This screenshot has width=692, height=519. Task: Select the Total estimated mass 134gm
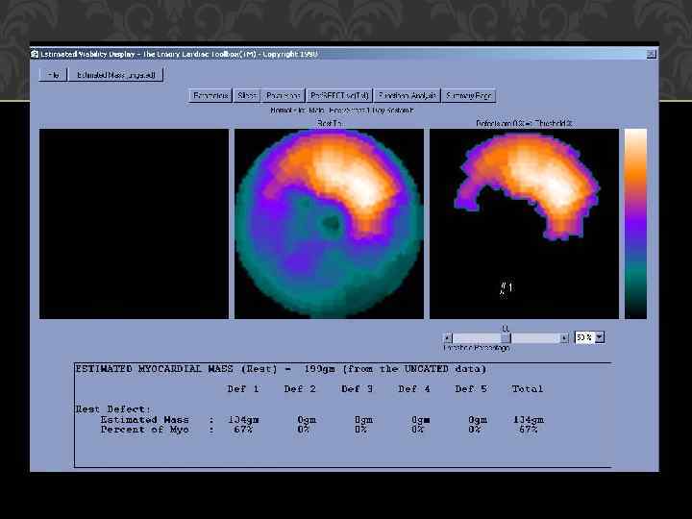pyautogui.click(x=529, y=420)
